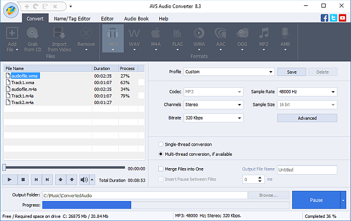Click Import from Video icon
The width and height of the screenshot is (351, 221).
(59, 33)
